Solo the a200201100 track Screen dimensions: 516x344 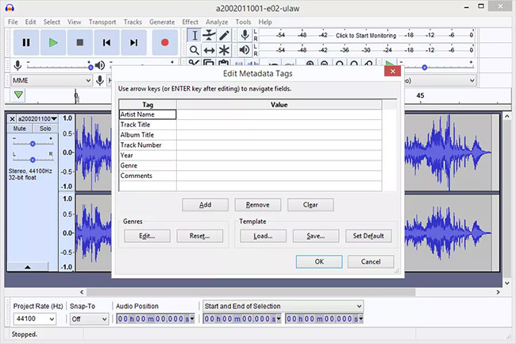tap(45, 129)
